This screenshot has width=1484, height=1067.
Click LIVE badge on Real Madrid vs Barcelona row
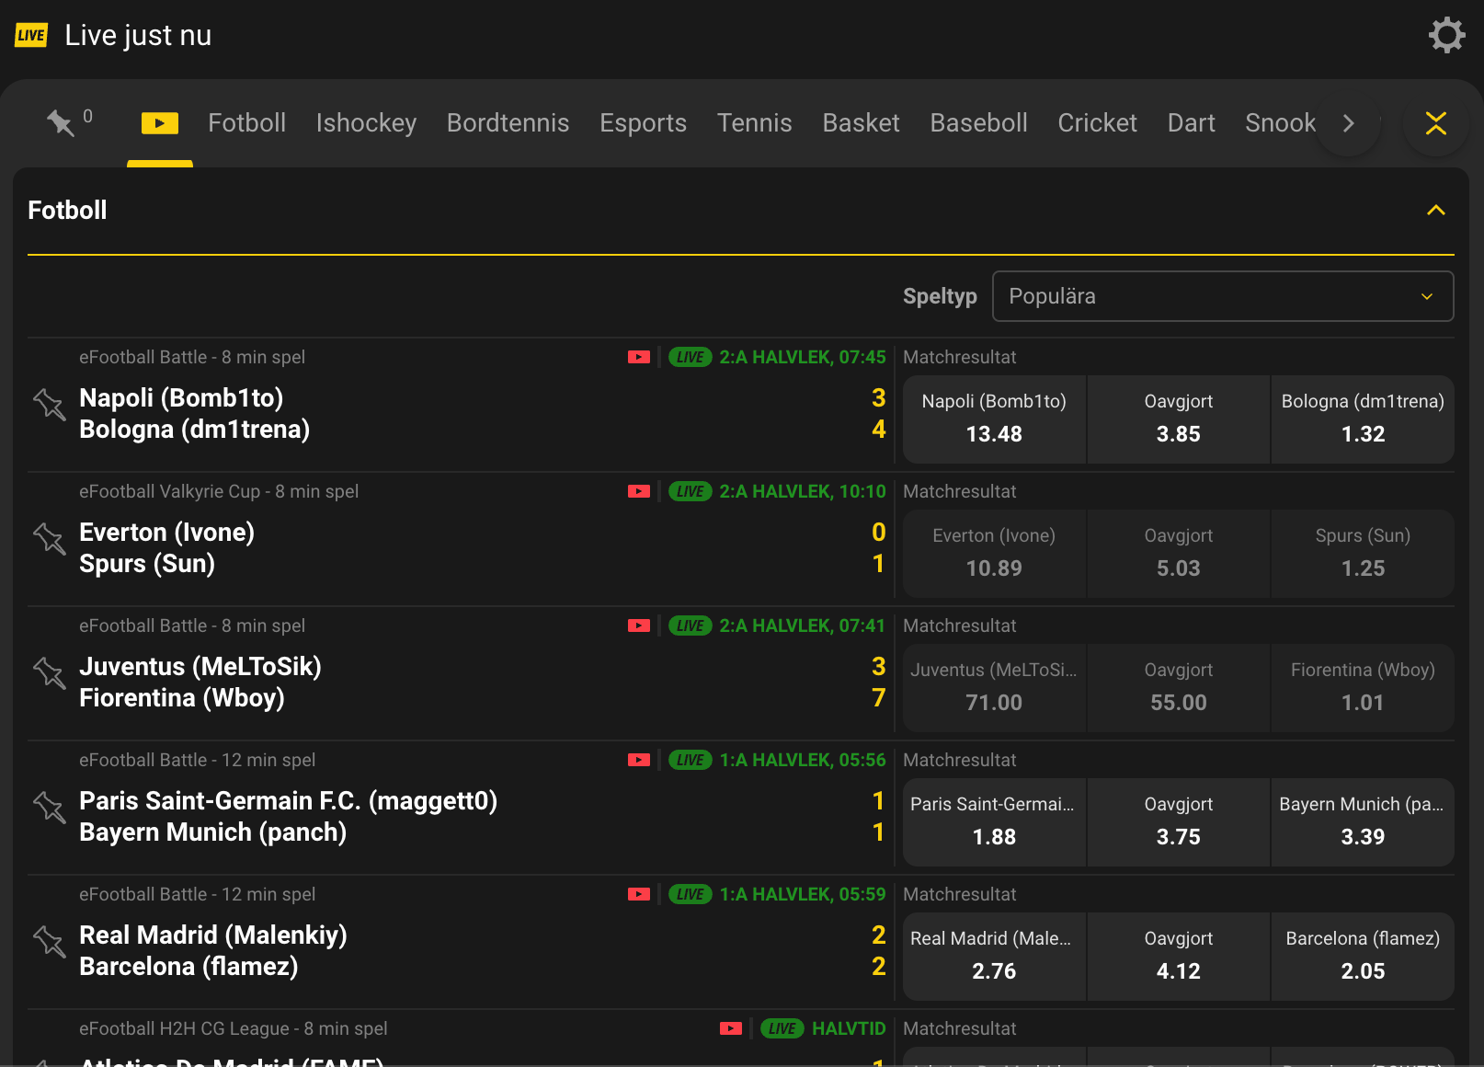pyautogui.click(x=691, y=894)
